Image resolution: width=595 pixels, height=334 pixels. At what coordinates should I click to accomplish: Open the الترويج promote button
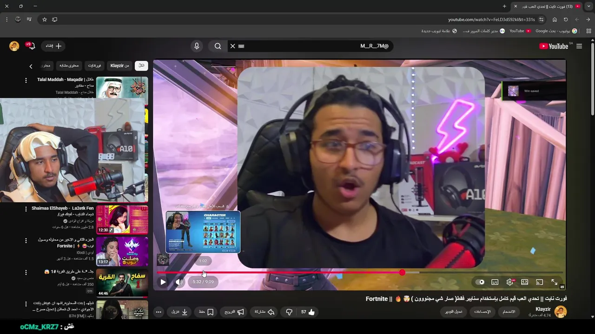234,312
